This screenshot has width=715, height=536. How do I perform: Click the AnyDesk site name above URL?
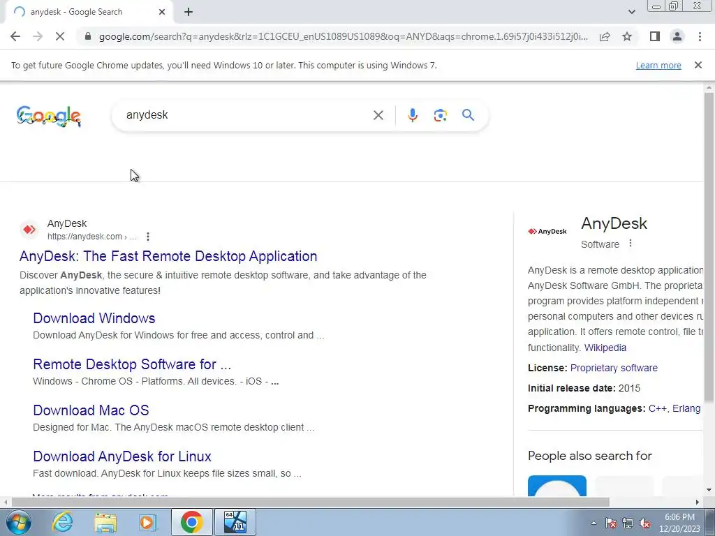(x=67, y=223)
